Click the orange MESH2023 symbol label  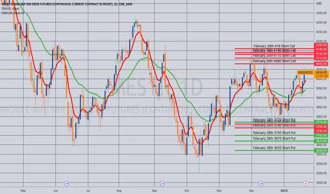pos(305,73)
